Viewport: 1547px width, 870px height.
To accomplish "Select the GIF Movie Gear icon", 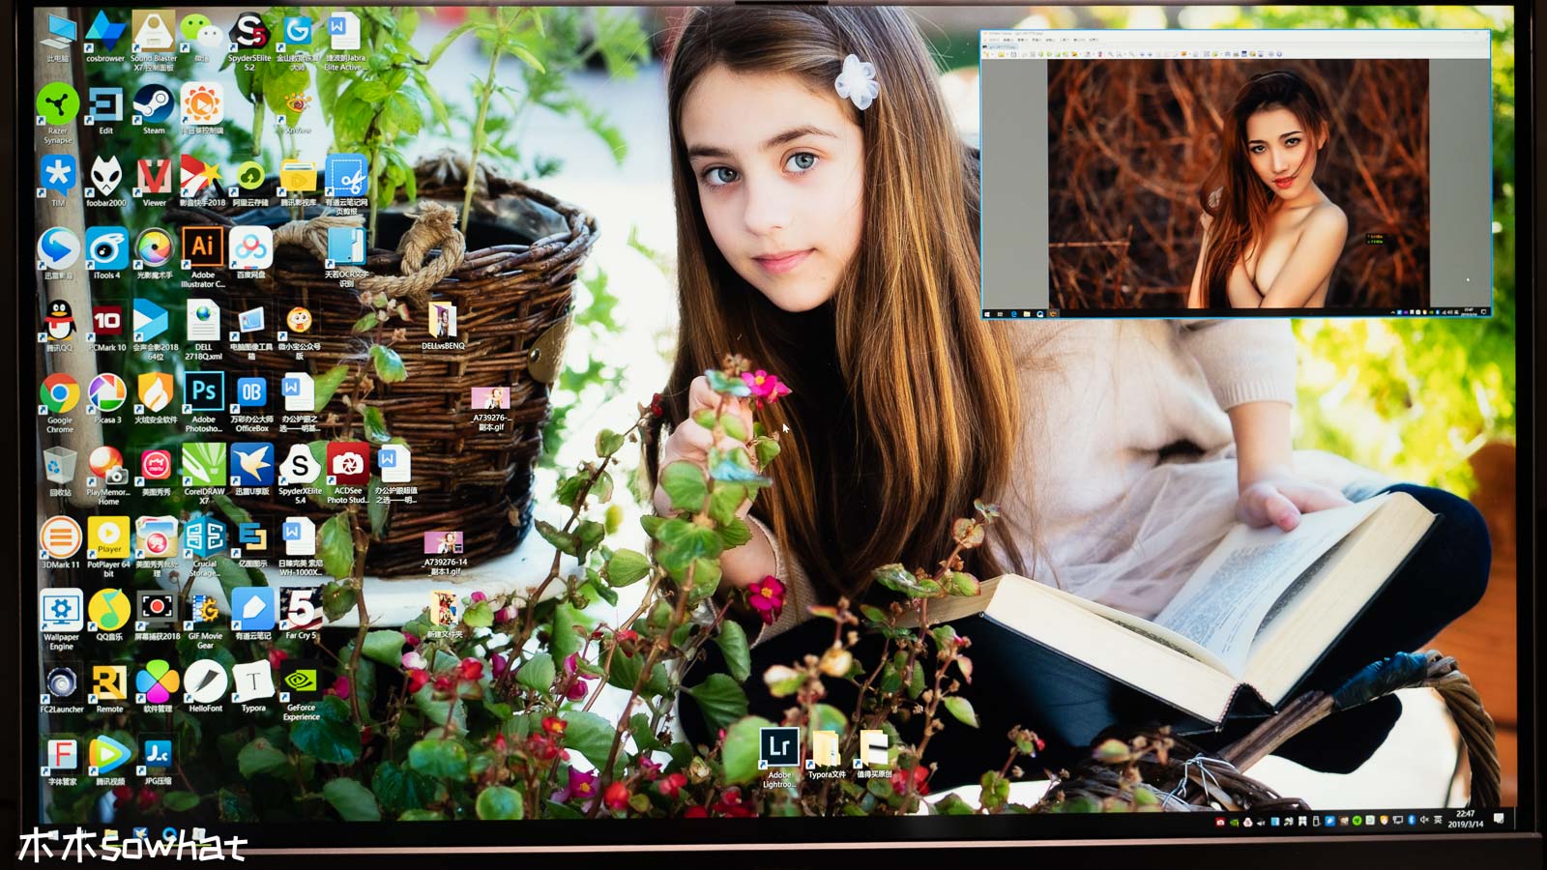I will pyautogui.click(x=205, y=620).
